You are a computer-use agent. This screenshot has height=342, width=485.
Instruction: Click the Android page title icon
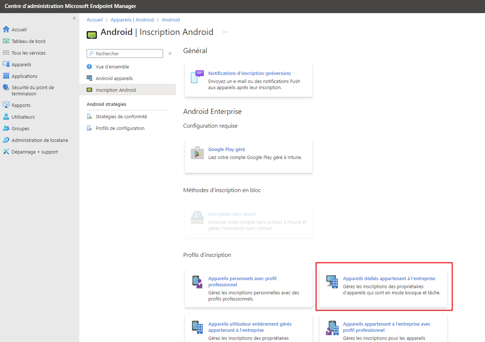[92, 35]
